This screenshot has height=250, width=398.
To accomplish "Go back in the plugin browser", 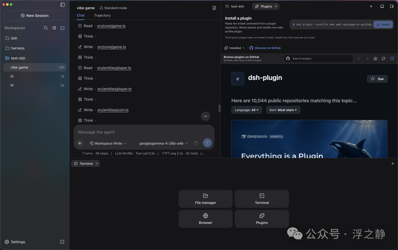I will [x=359, y=59].
